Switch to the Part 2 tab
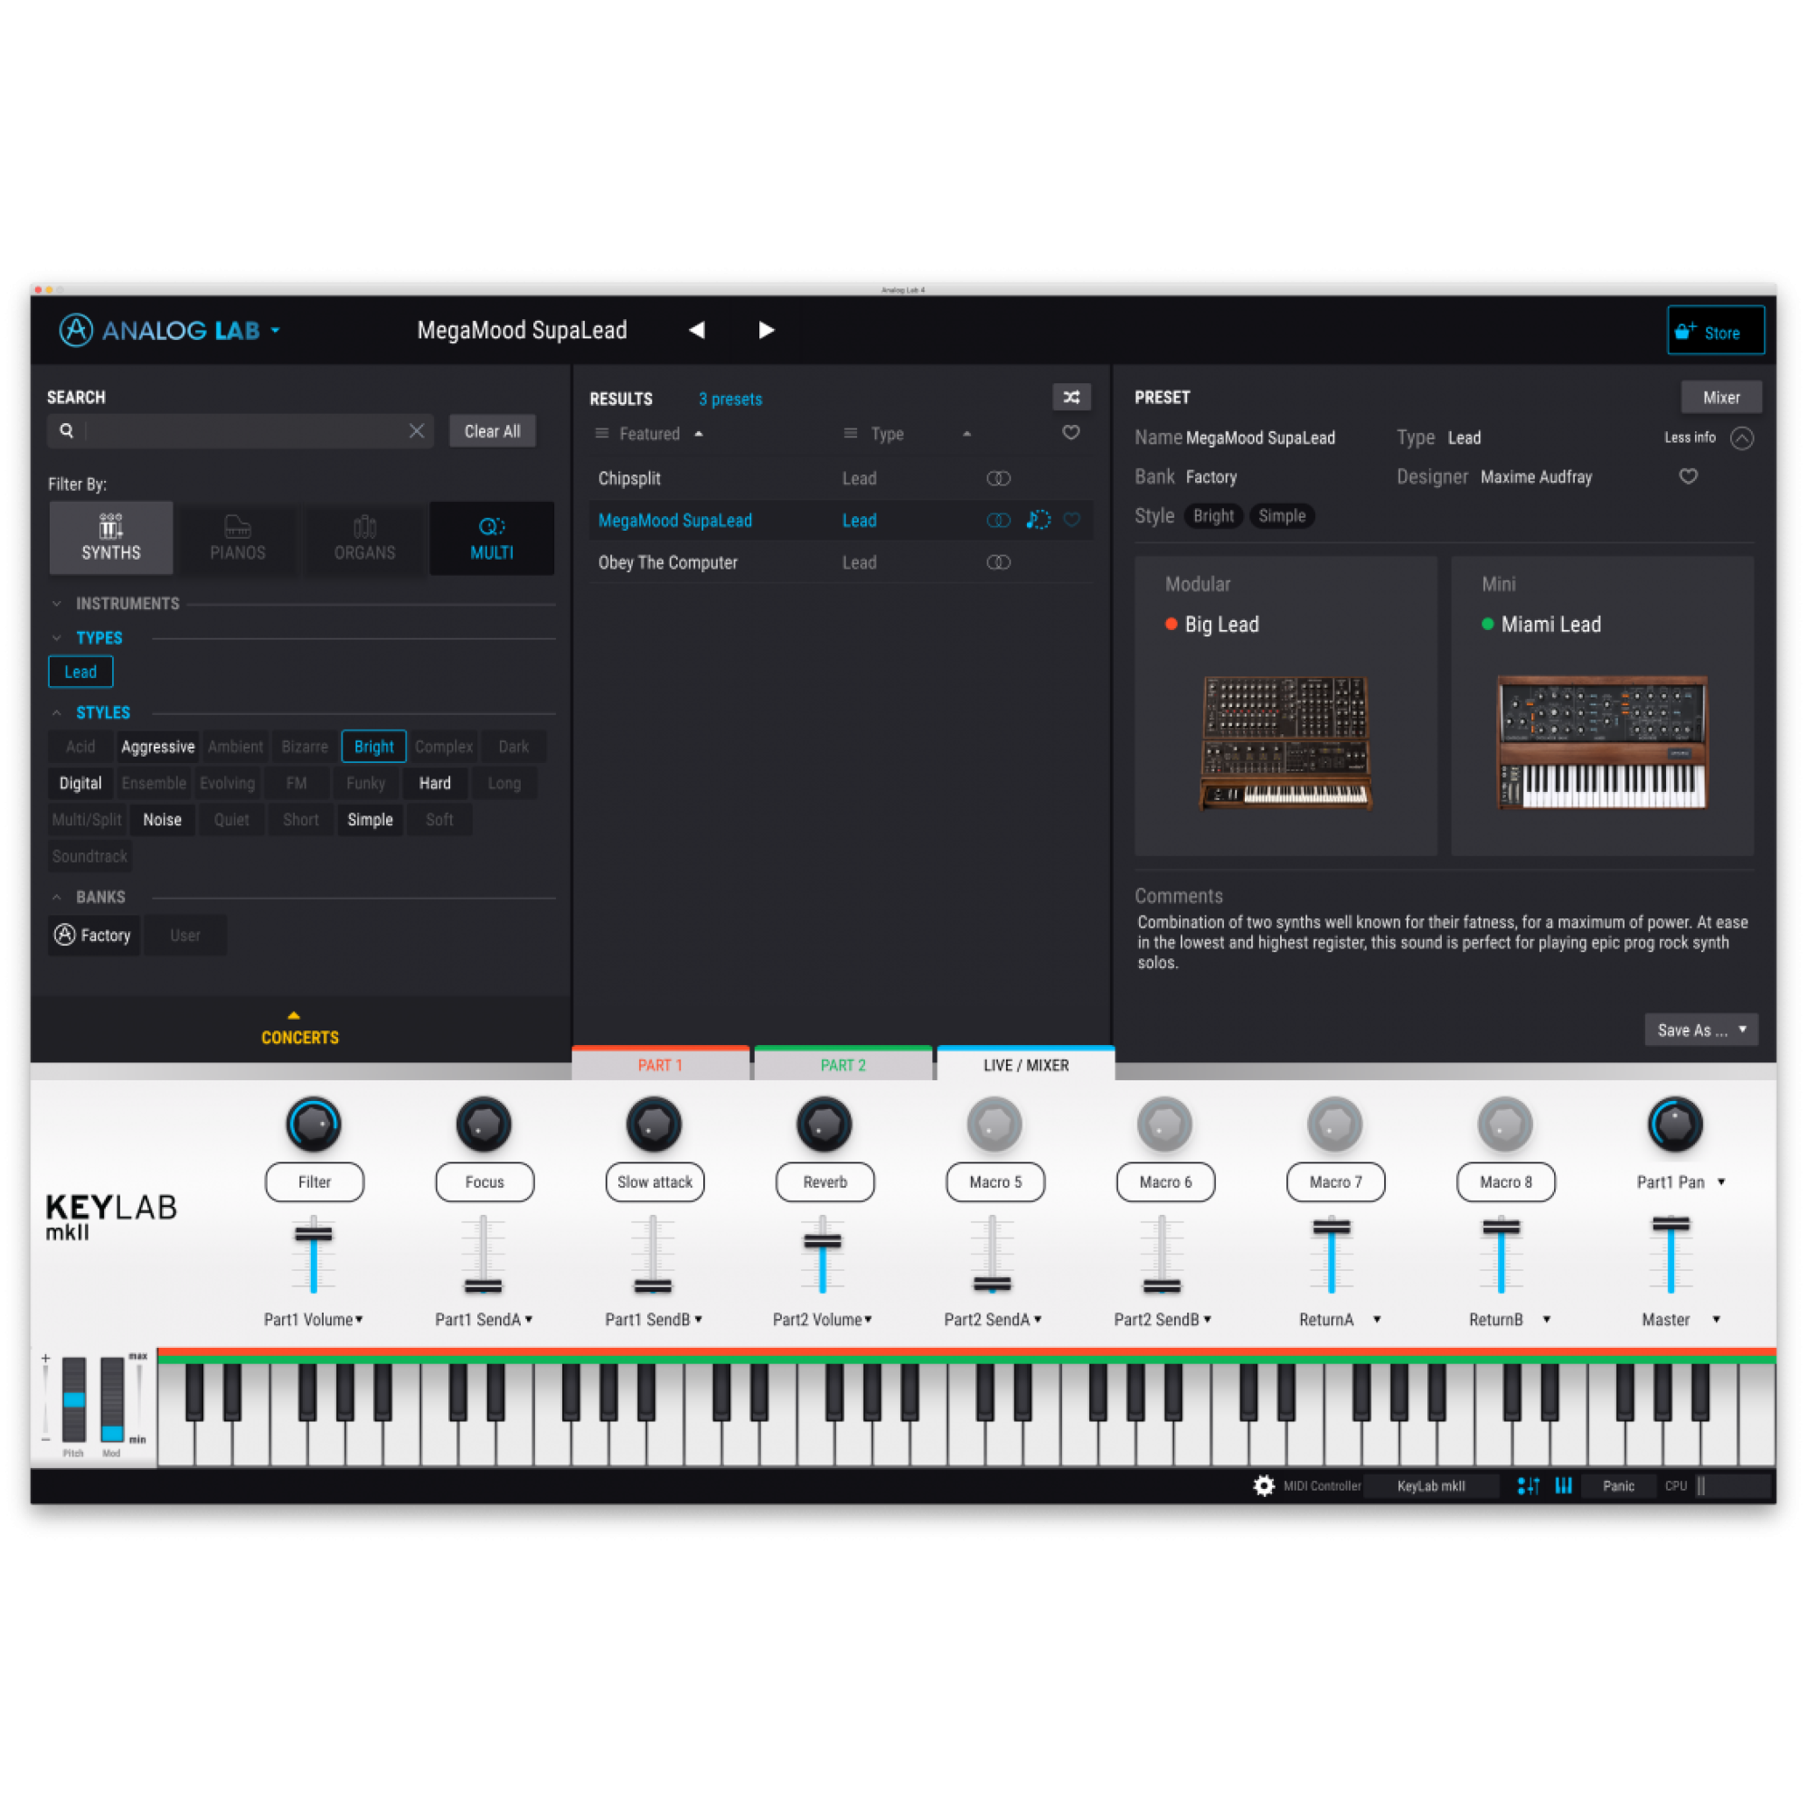1808x1808 pixels. coord(843,1065)
